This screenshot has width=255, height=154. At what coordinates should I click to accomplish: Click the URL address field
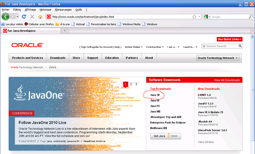tap(121, 17)
